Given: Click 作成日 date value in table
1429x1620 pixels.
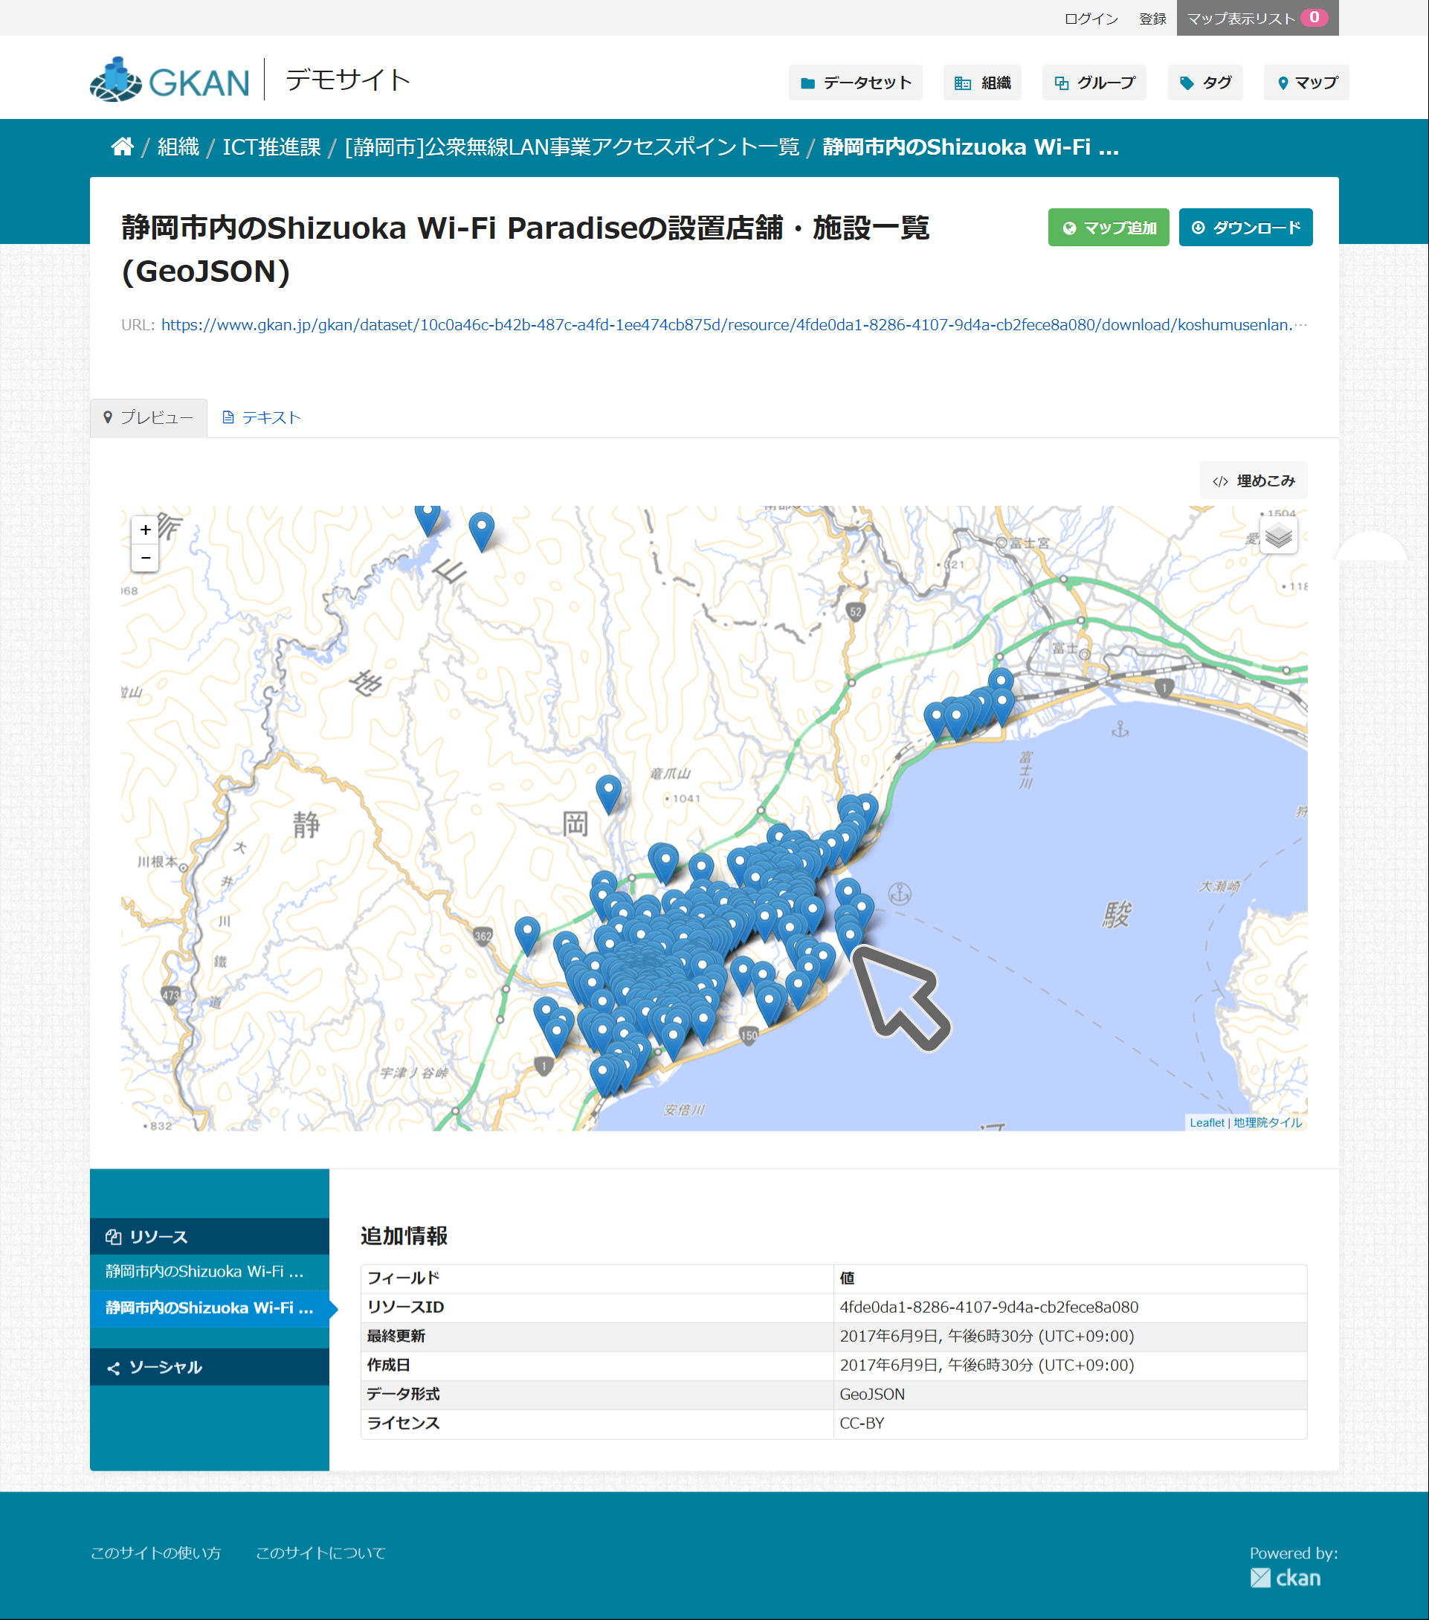Looking at the screenshot, I should pos(986,1365).
